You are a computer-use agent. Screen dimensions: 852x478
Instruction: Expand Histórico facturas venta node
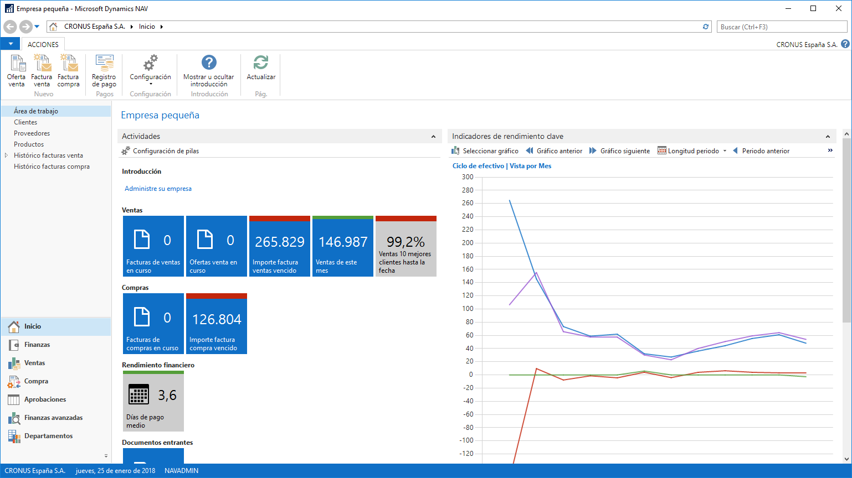click(x=6, y=155)
